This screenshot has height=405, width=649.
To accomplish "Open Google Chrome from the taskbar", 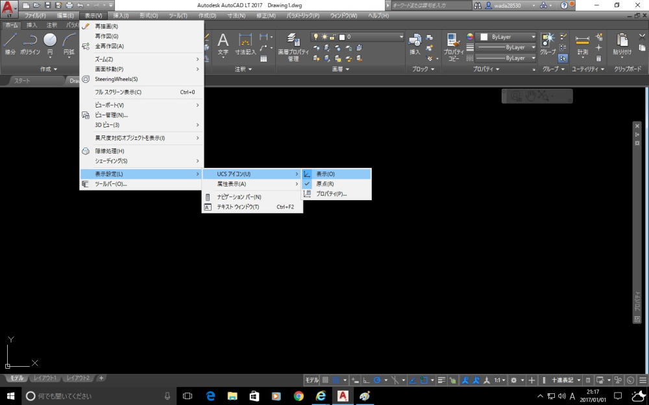I will click(x=299, y=396).
